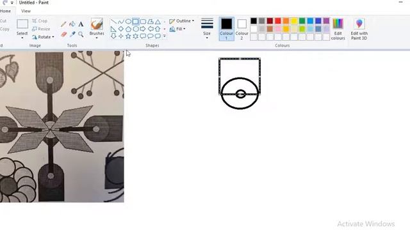Pick the brown colour swatch

(x=270, y=29)
